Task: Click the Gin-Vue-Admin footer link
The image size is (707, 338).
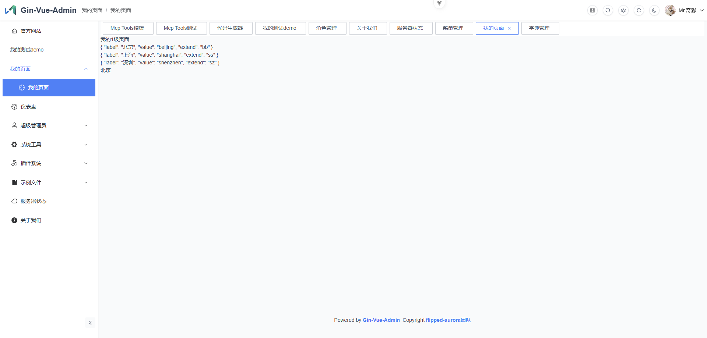Action: 381,320
